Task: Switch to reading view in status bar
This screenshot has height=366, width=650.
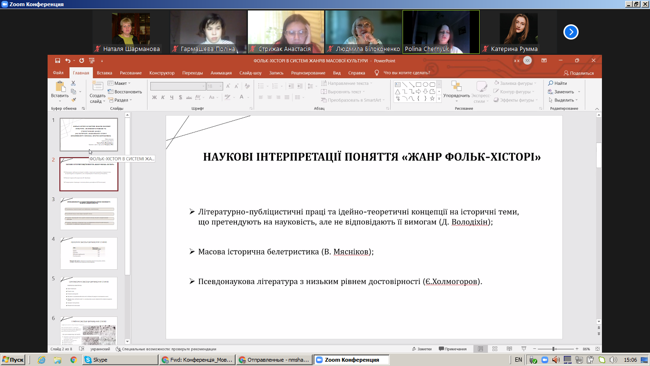Action: click(x=509, y=349)
